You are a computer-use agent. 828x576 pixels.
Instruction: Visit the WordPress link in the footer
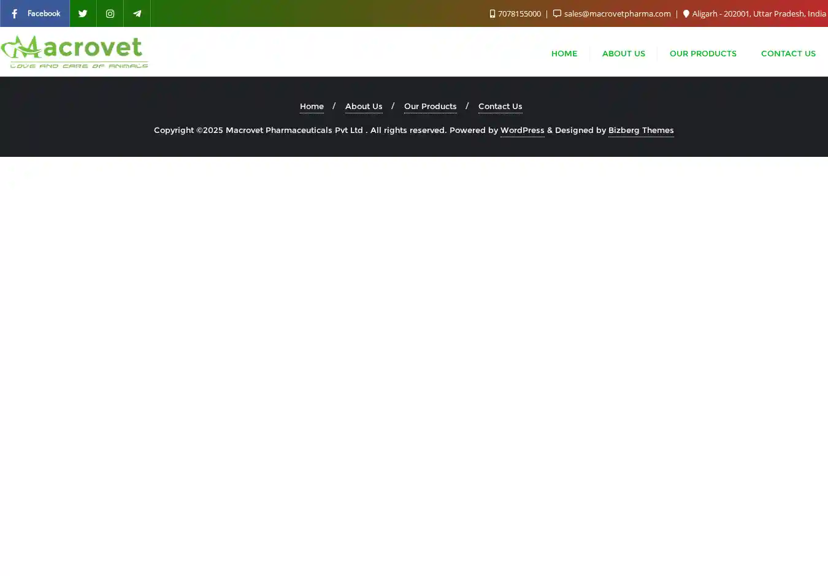coord(522,130)
